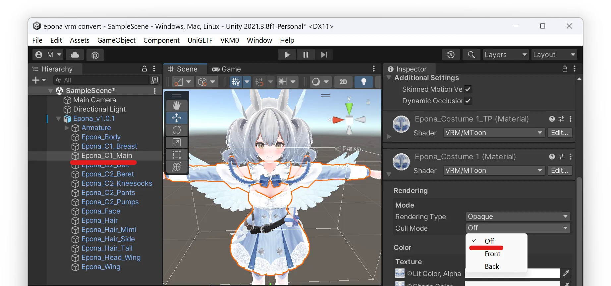Select the Scale tool
The image size is (611, 286).
pyautogui.click(x=177, y=142)
